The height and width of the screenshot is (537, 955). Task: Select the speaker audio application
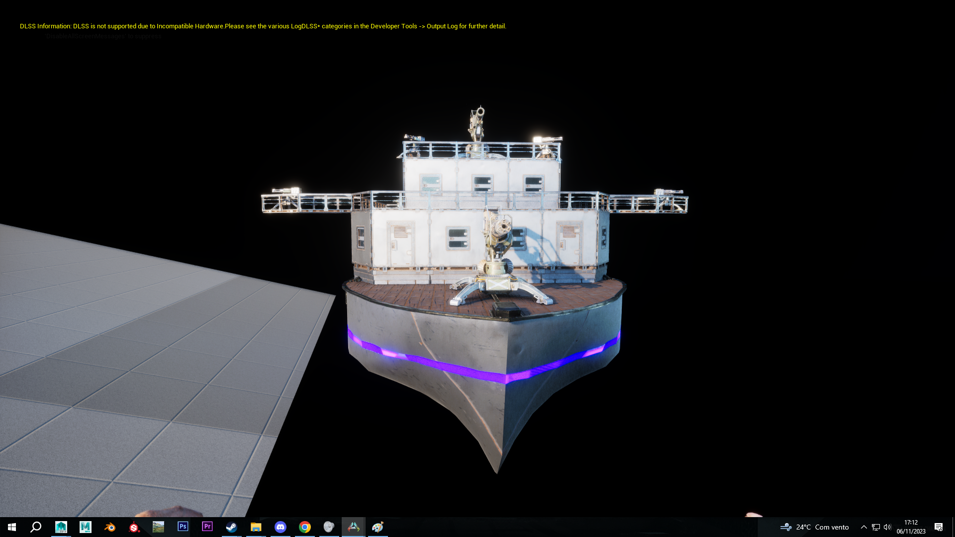pos(329,527)
